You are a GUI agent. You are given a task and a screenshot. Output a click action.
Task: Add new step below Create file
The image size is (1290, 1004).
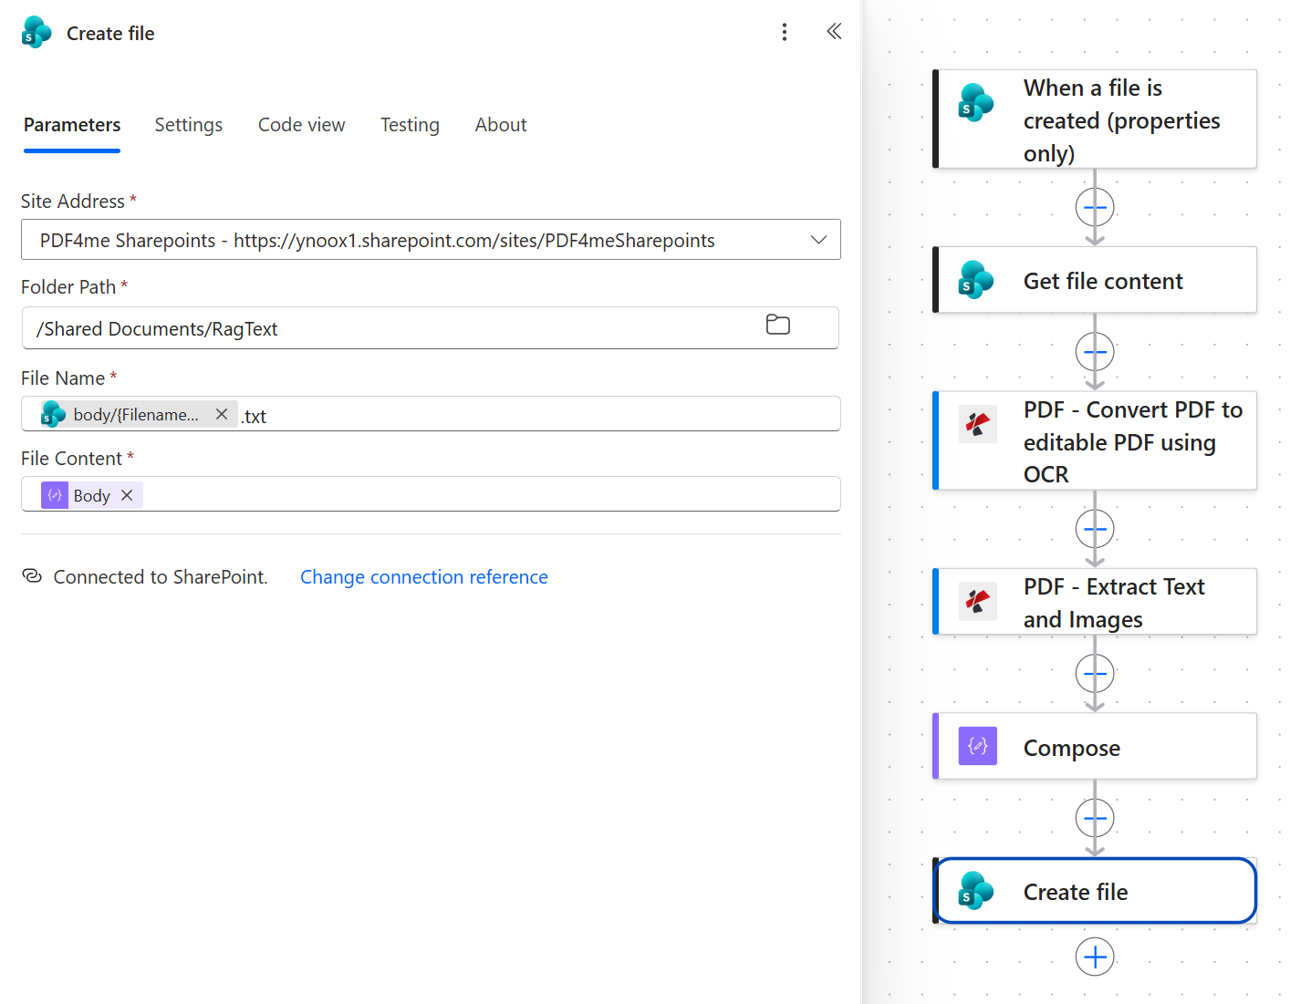(x=1095, y=957)
